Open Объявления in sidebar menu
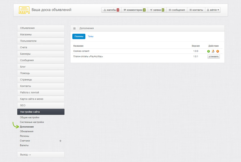Viewport: 241px width, 162px height. click(x=41, y=28)
